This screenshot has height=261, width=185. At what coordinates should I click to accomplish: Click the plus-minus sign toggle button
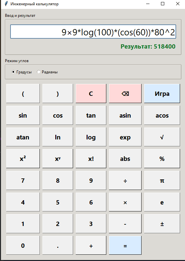click(162, 224)
